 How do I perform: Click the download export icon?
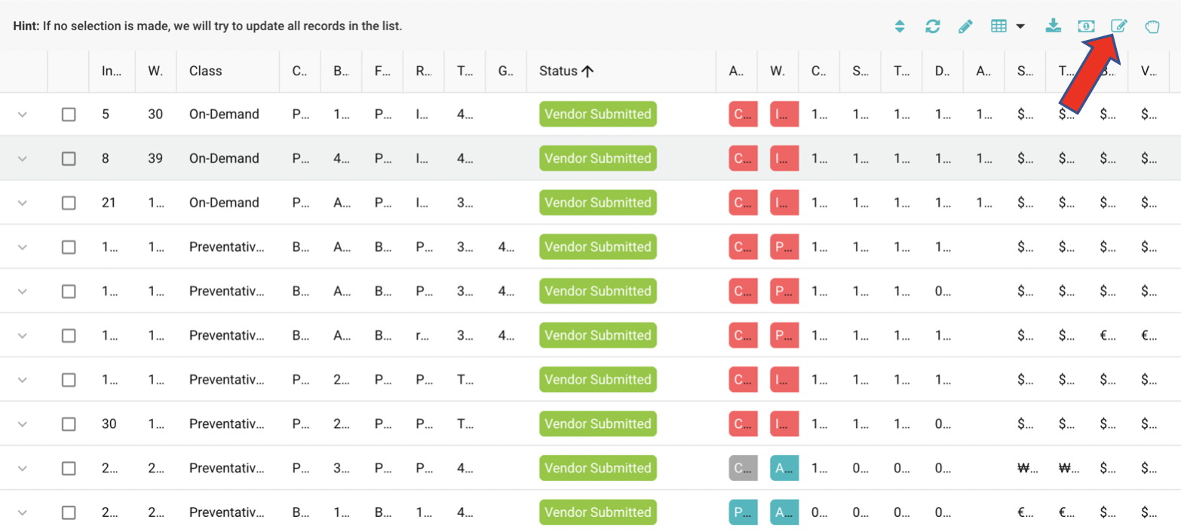tap(1054, 26)
